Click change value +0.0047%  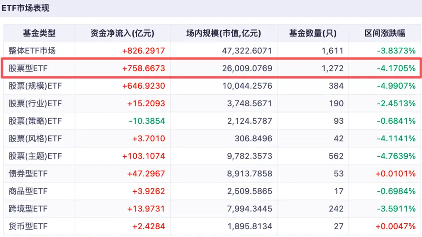point(396,226)
